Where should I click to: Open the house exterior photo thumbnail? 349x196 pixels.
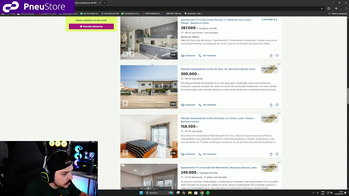(x=149, y=87)
